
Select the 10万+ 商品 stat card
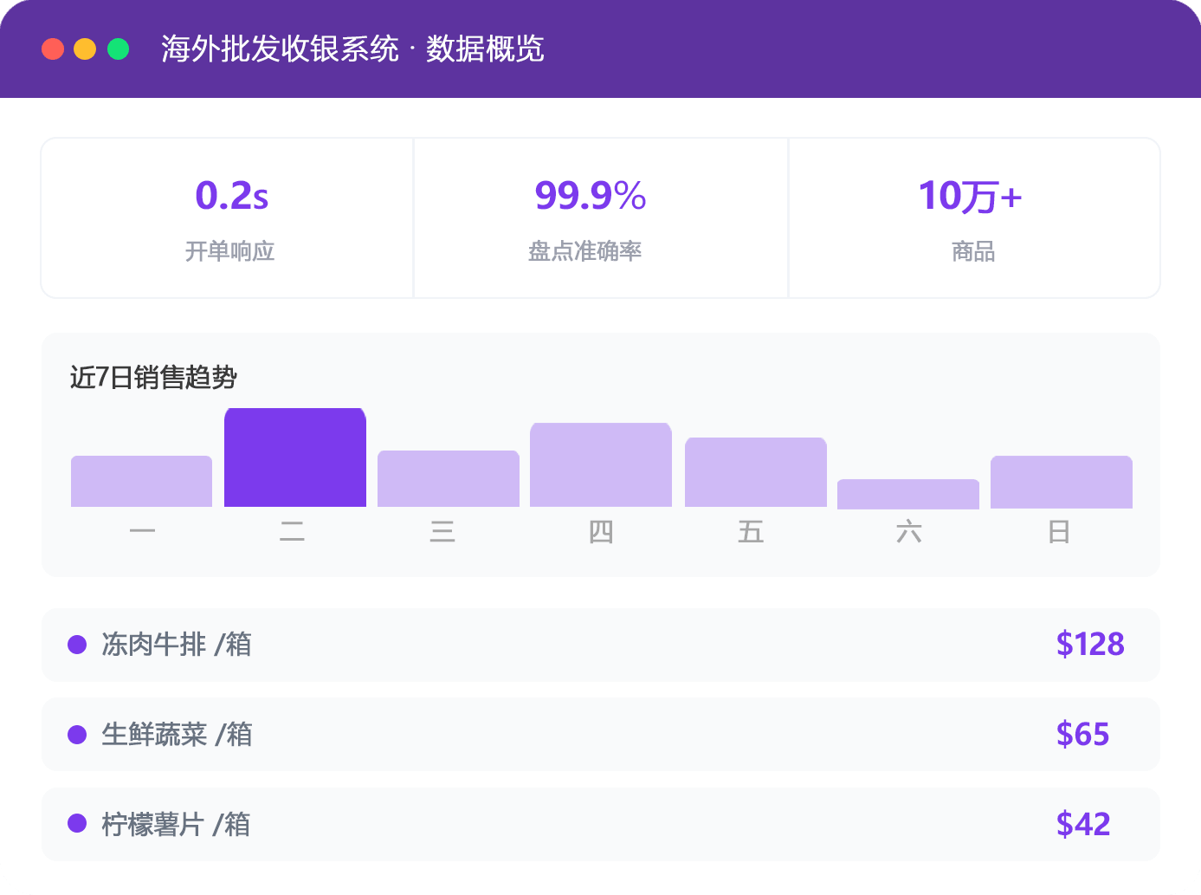pyautogui.click(x=974, y=217)
